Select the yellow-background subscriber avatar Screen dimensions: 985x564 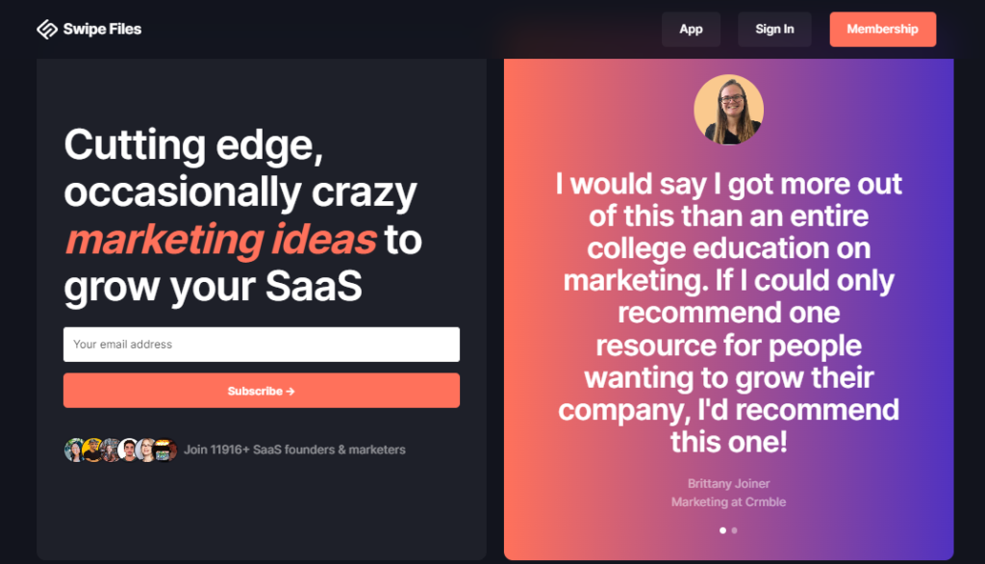[x=92, y=449]
